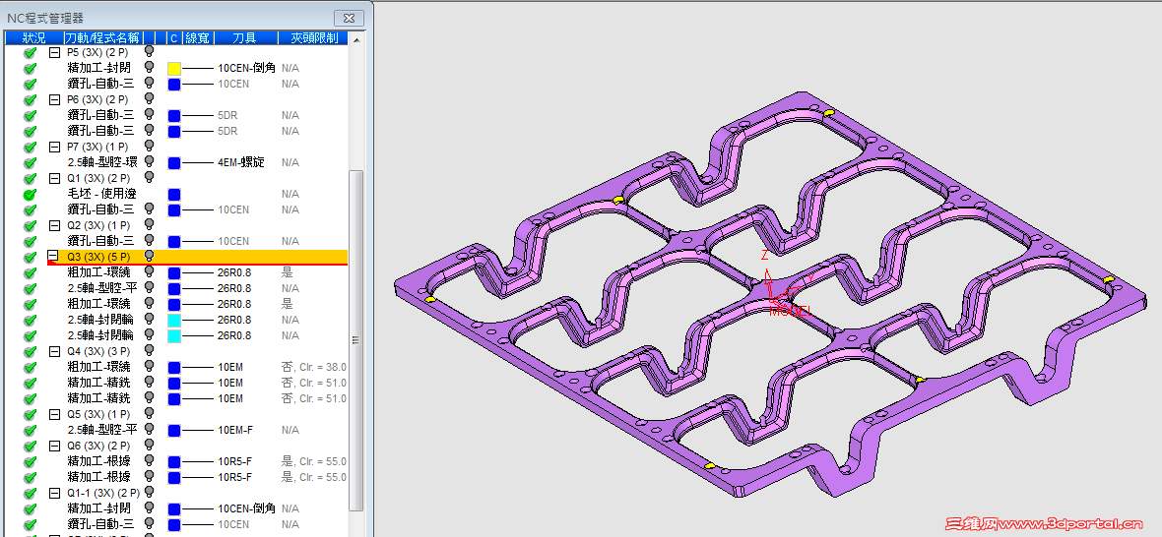Click the 刀軌/程式名稱 column header
1162x537 pixels.
coord(102,37)
